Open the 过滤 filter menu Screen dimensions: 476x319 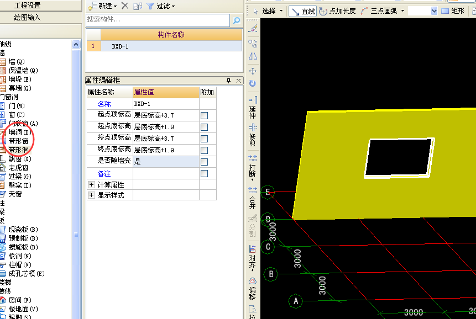160,6
